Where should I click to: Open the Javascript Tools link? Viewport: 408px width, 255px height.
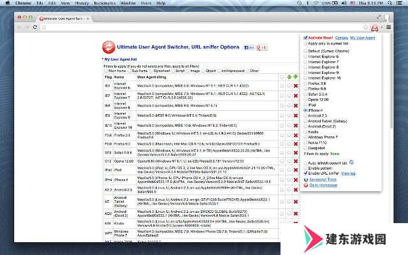tap(323, 180)
